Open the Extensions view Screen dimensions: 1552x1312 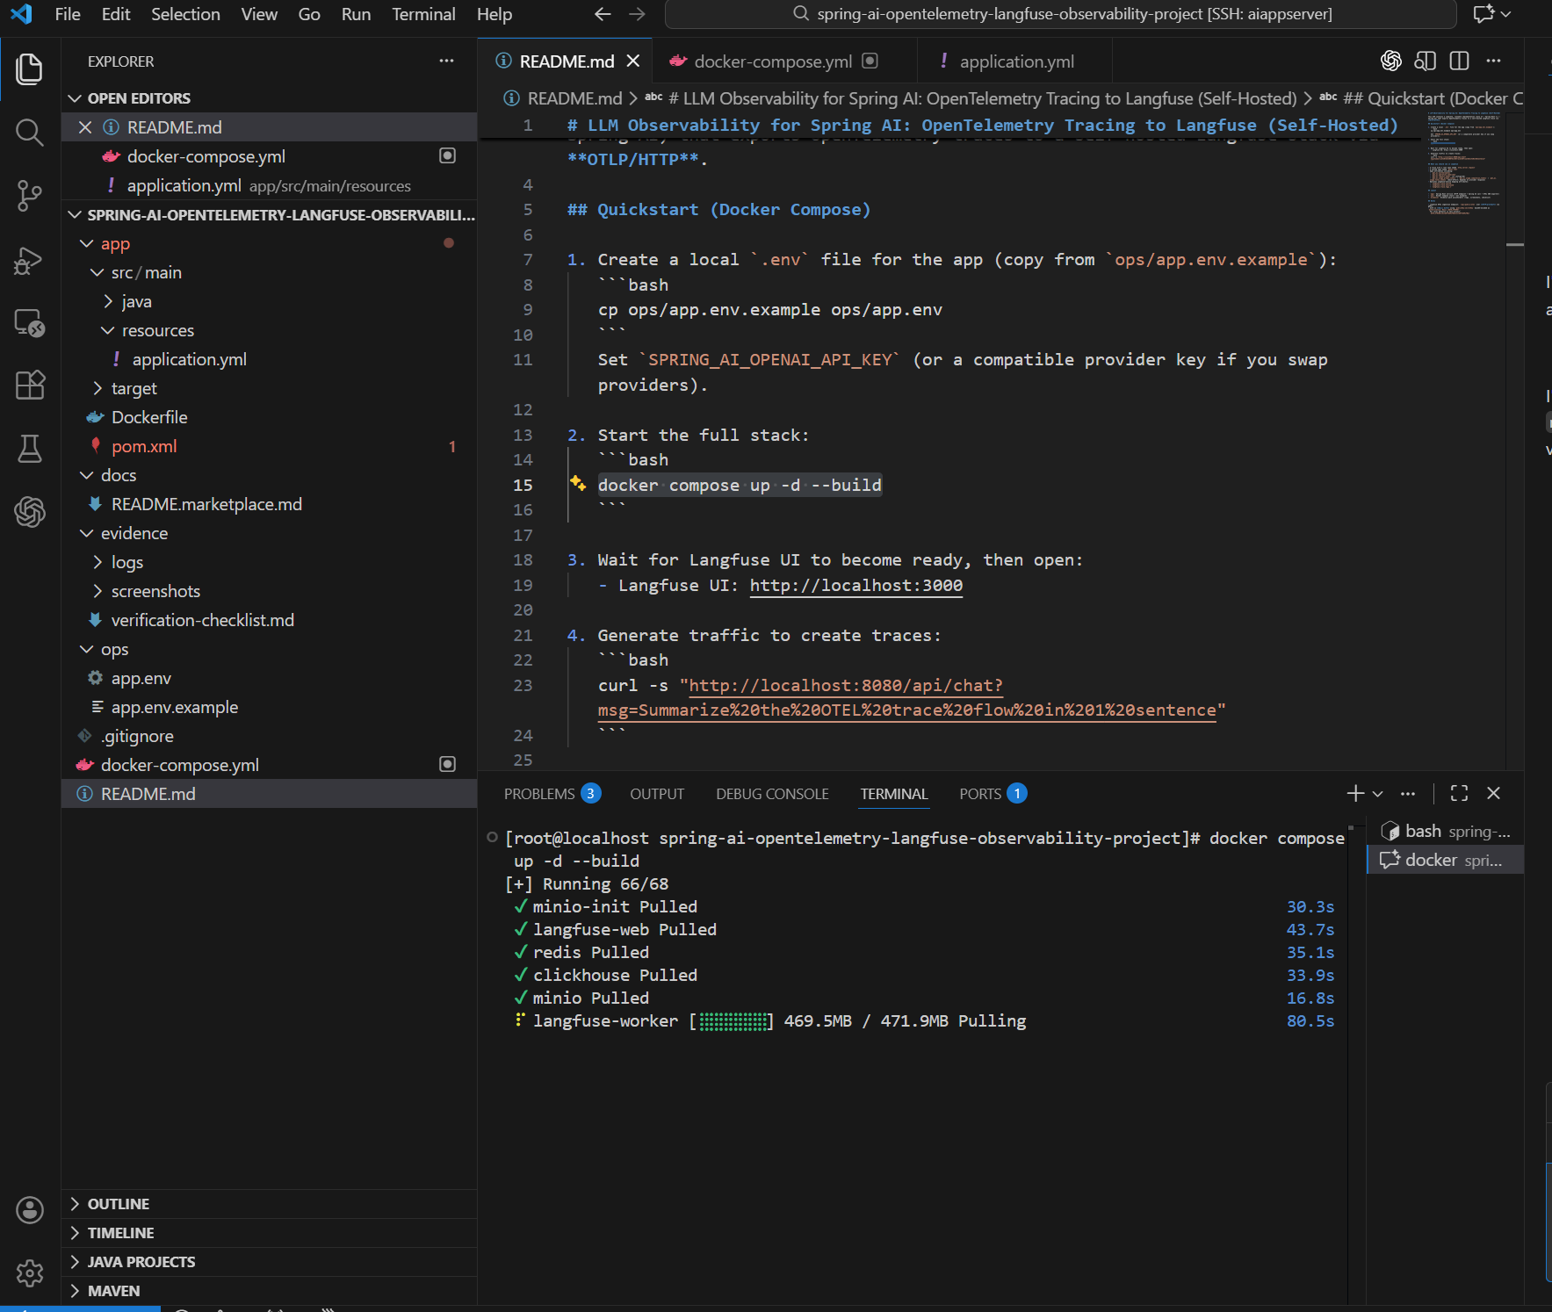click(29, 385)
